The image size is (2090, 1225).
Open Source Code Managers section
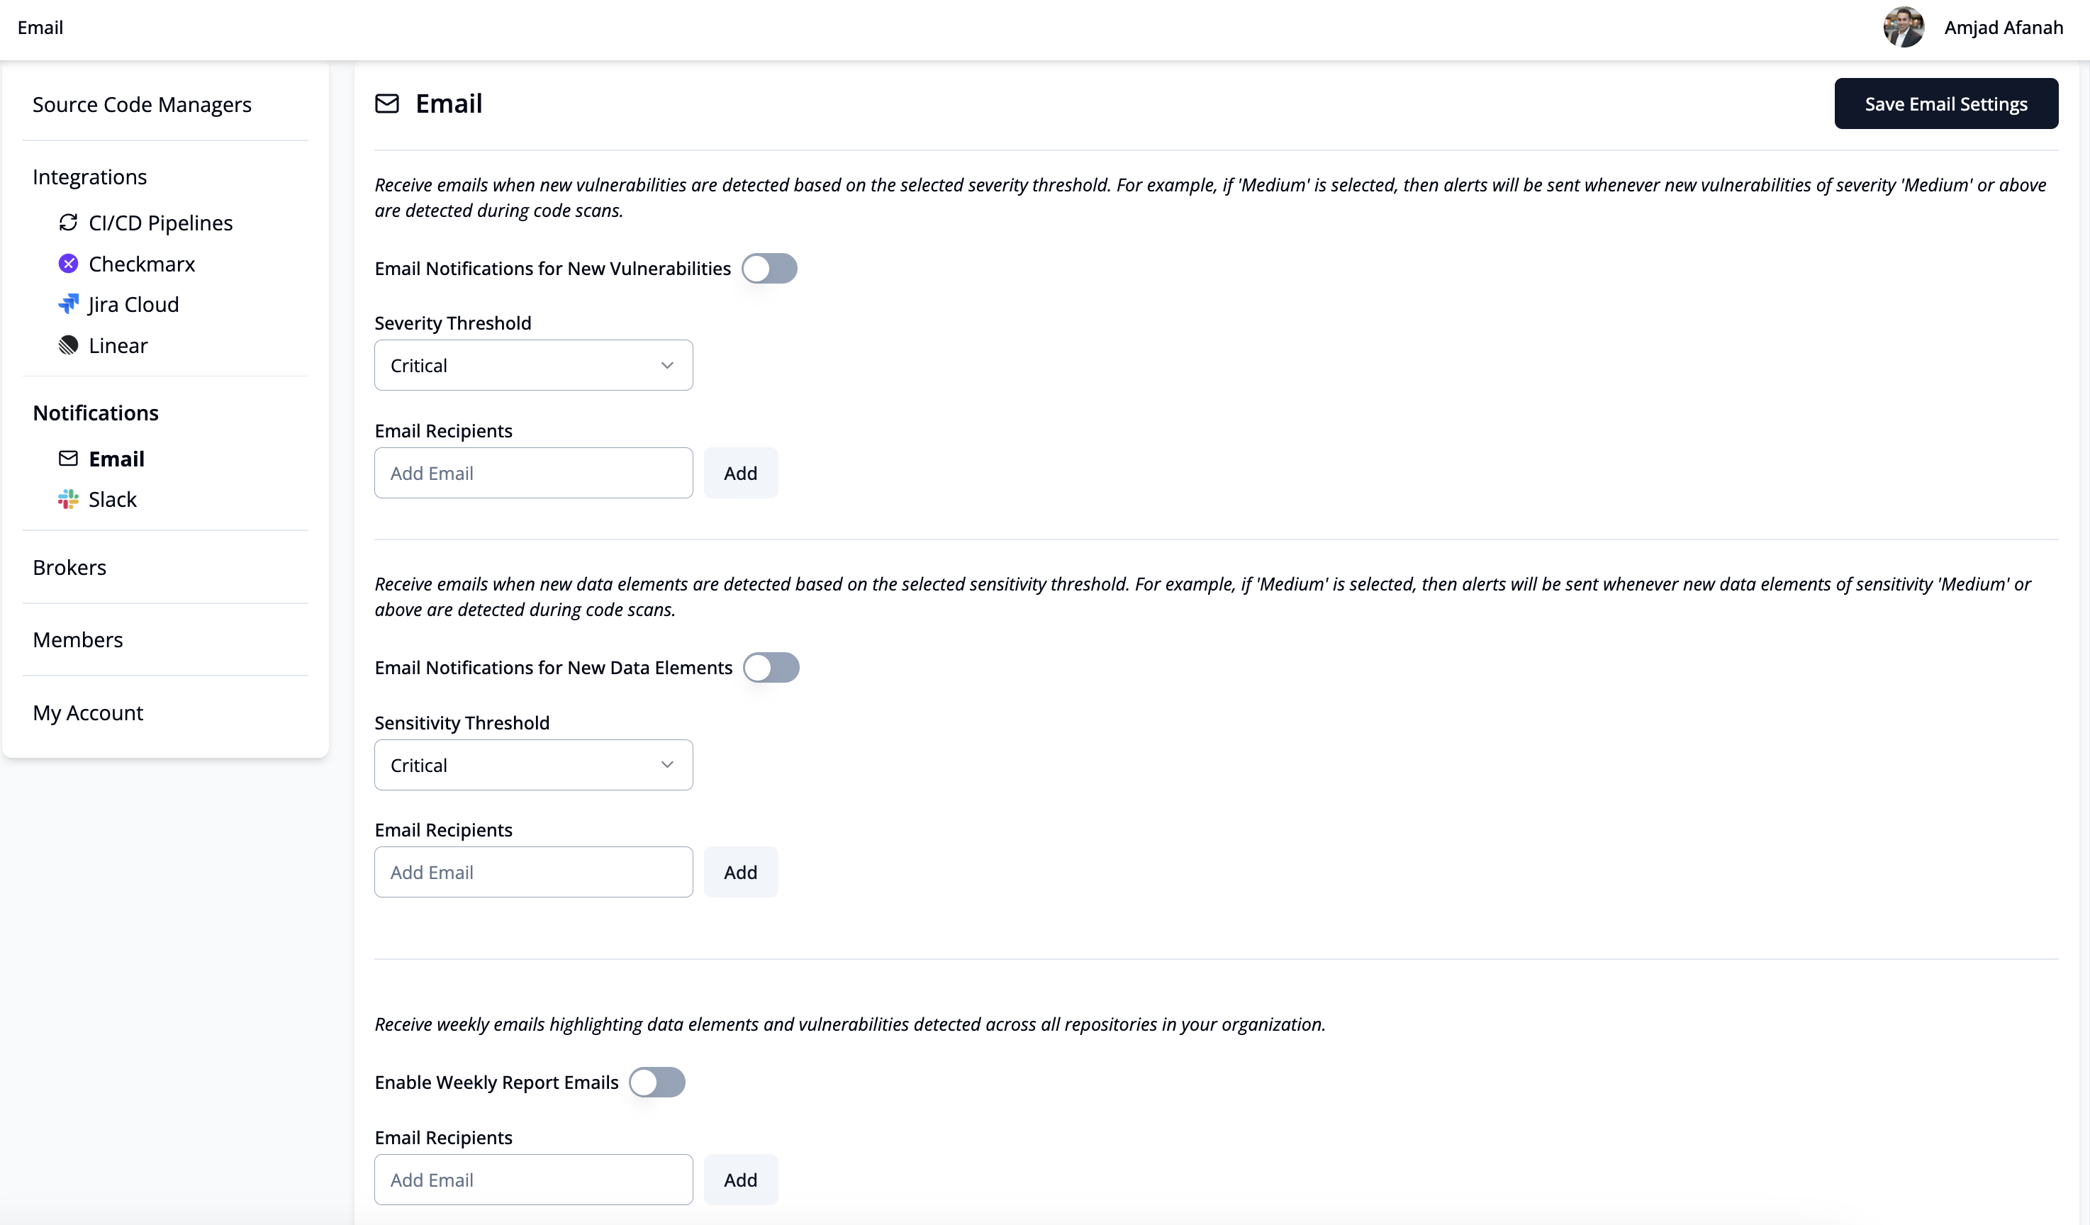point(142,104)
